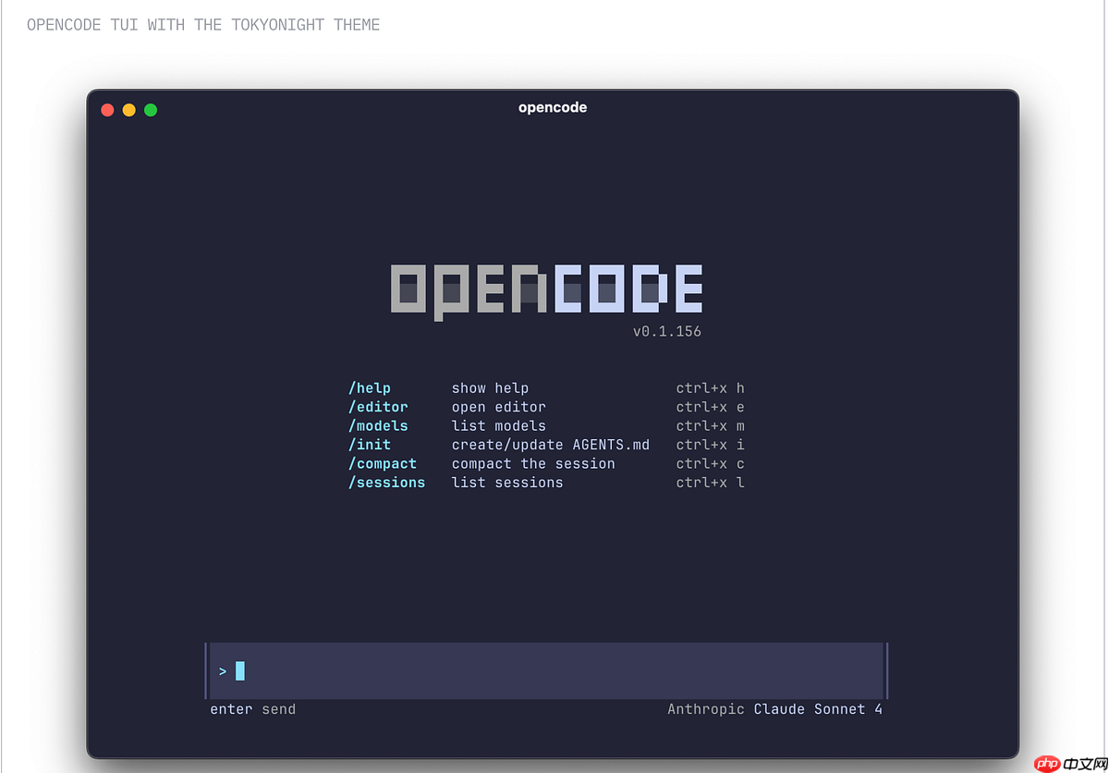Click the "ctrl+x l" shortcut
The height and width of the screenshot is (773, 1109).
click(x=710, y=483)
